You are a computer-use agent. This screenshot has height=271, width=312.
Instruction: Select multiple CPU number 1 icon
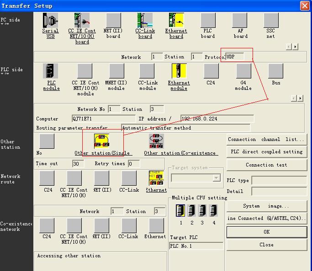point(180,211)
